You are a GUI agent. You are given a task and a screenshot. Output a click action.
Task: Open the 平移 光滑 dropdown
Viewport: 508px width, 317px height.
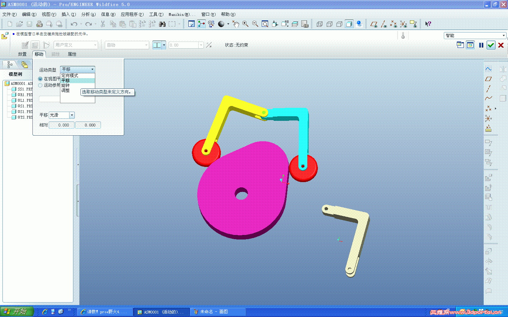62,115
